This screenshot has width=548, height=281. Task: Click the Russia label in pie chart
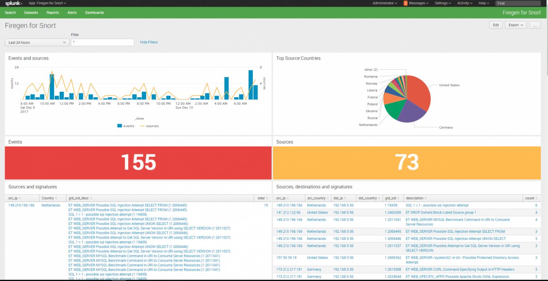tap(372, 118)
